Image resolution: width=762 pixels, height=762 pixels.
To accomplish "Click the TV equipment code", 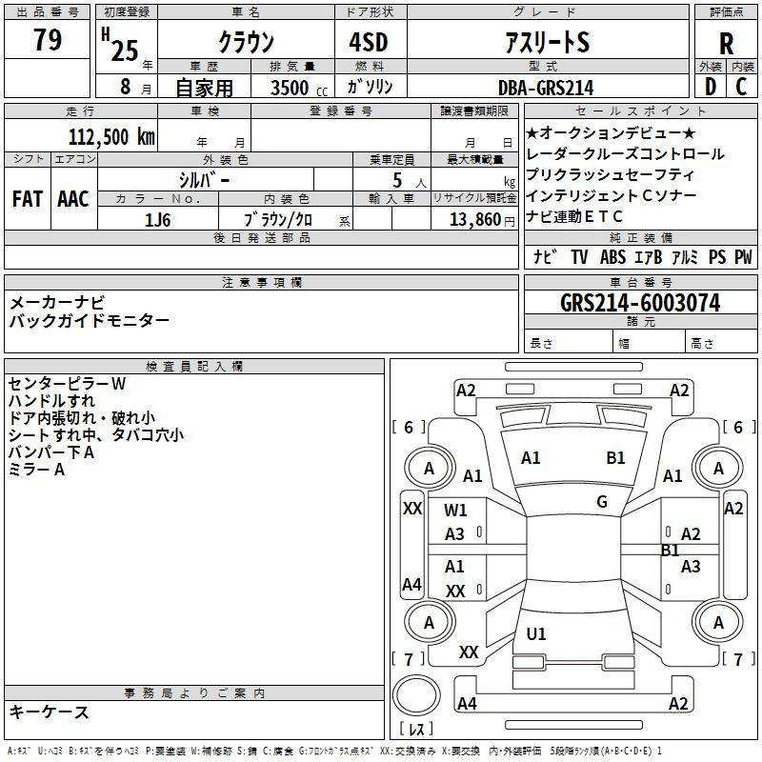I will point(579,257).
